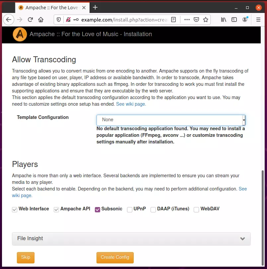
Task: Open Template Configuration dropdown
Action: [171, 120]
